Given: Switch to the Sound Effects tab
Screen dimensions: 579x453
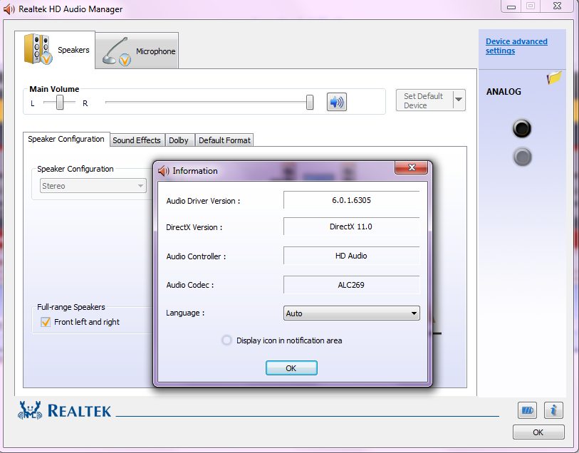Looking at the screenshot, I should [137, 140].
